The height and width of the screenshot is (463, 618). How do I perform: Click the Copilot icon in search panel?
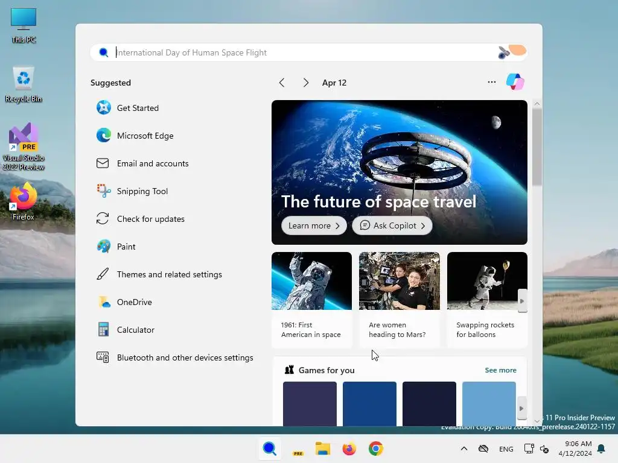(x=515, y=82)
